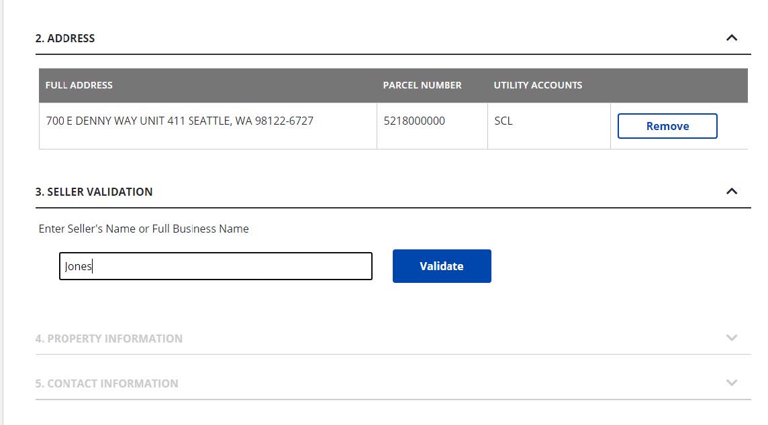Select the Parcel Number column header
This screenshot has width=768, height=425.
(422, 85)
